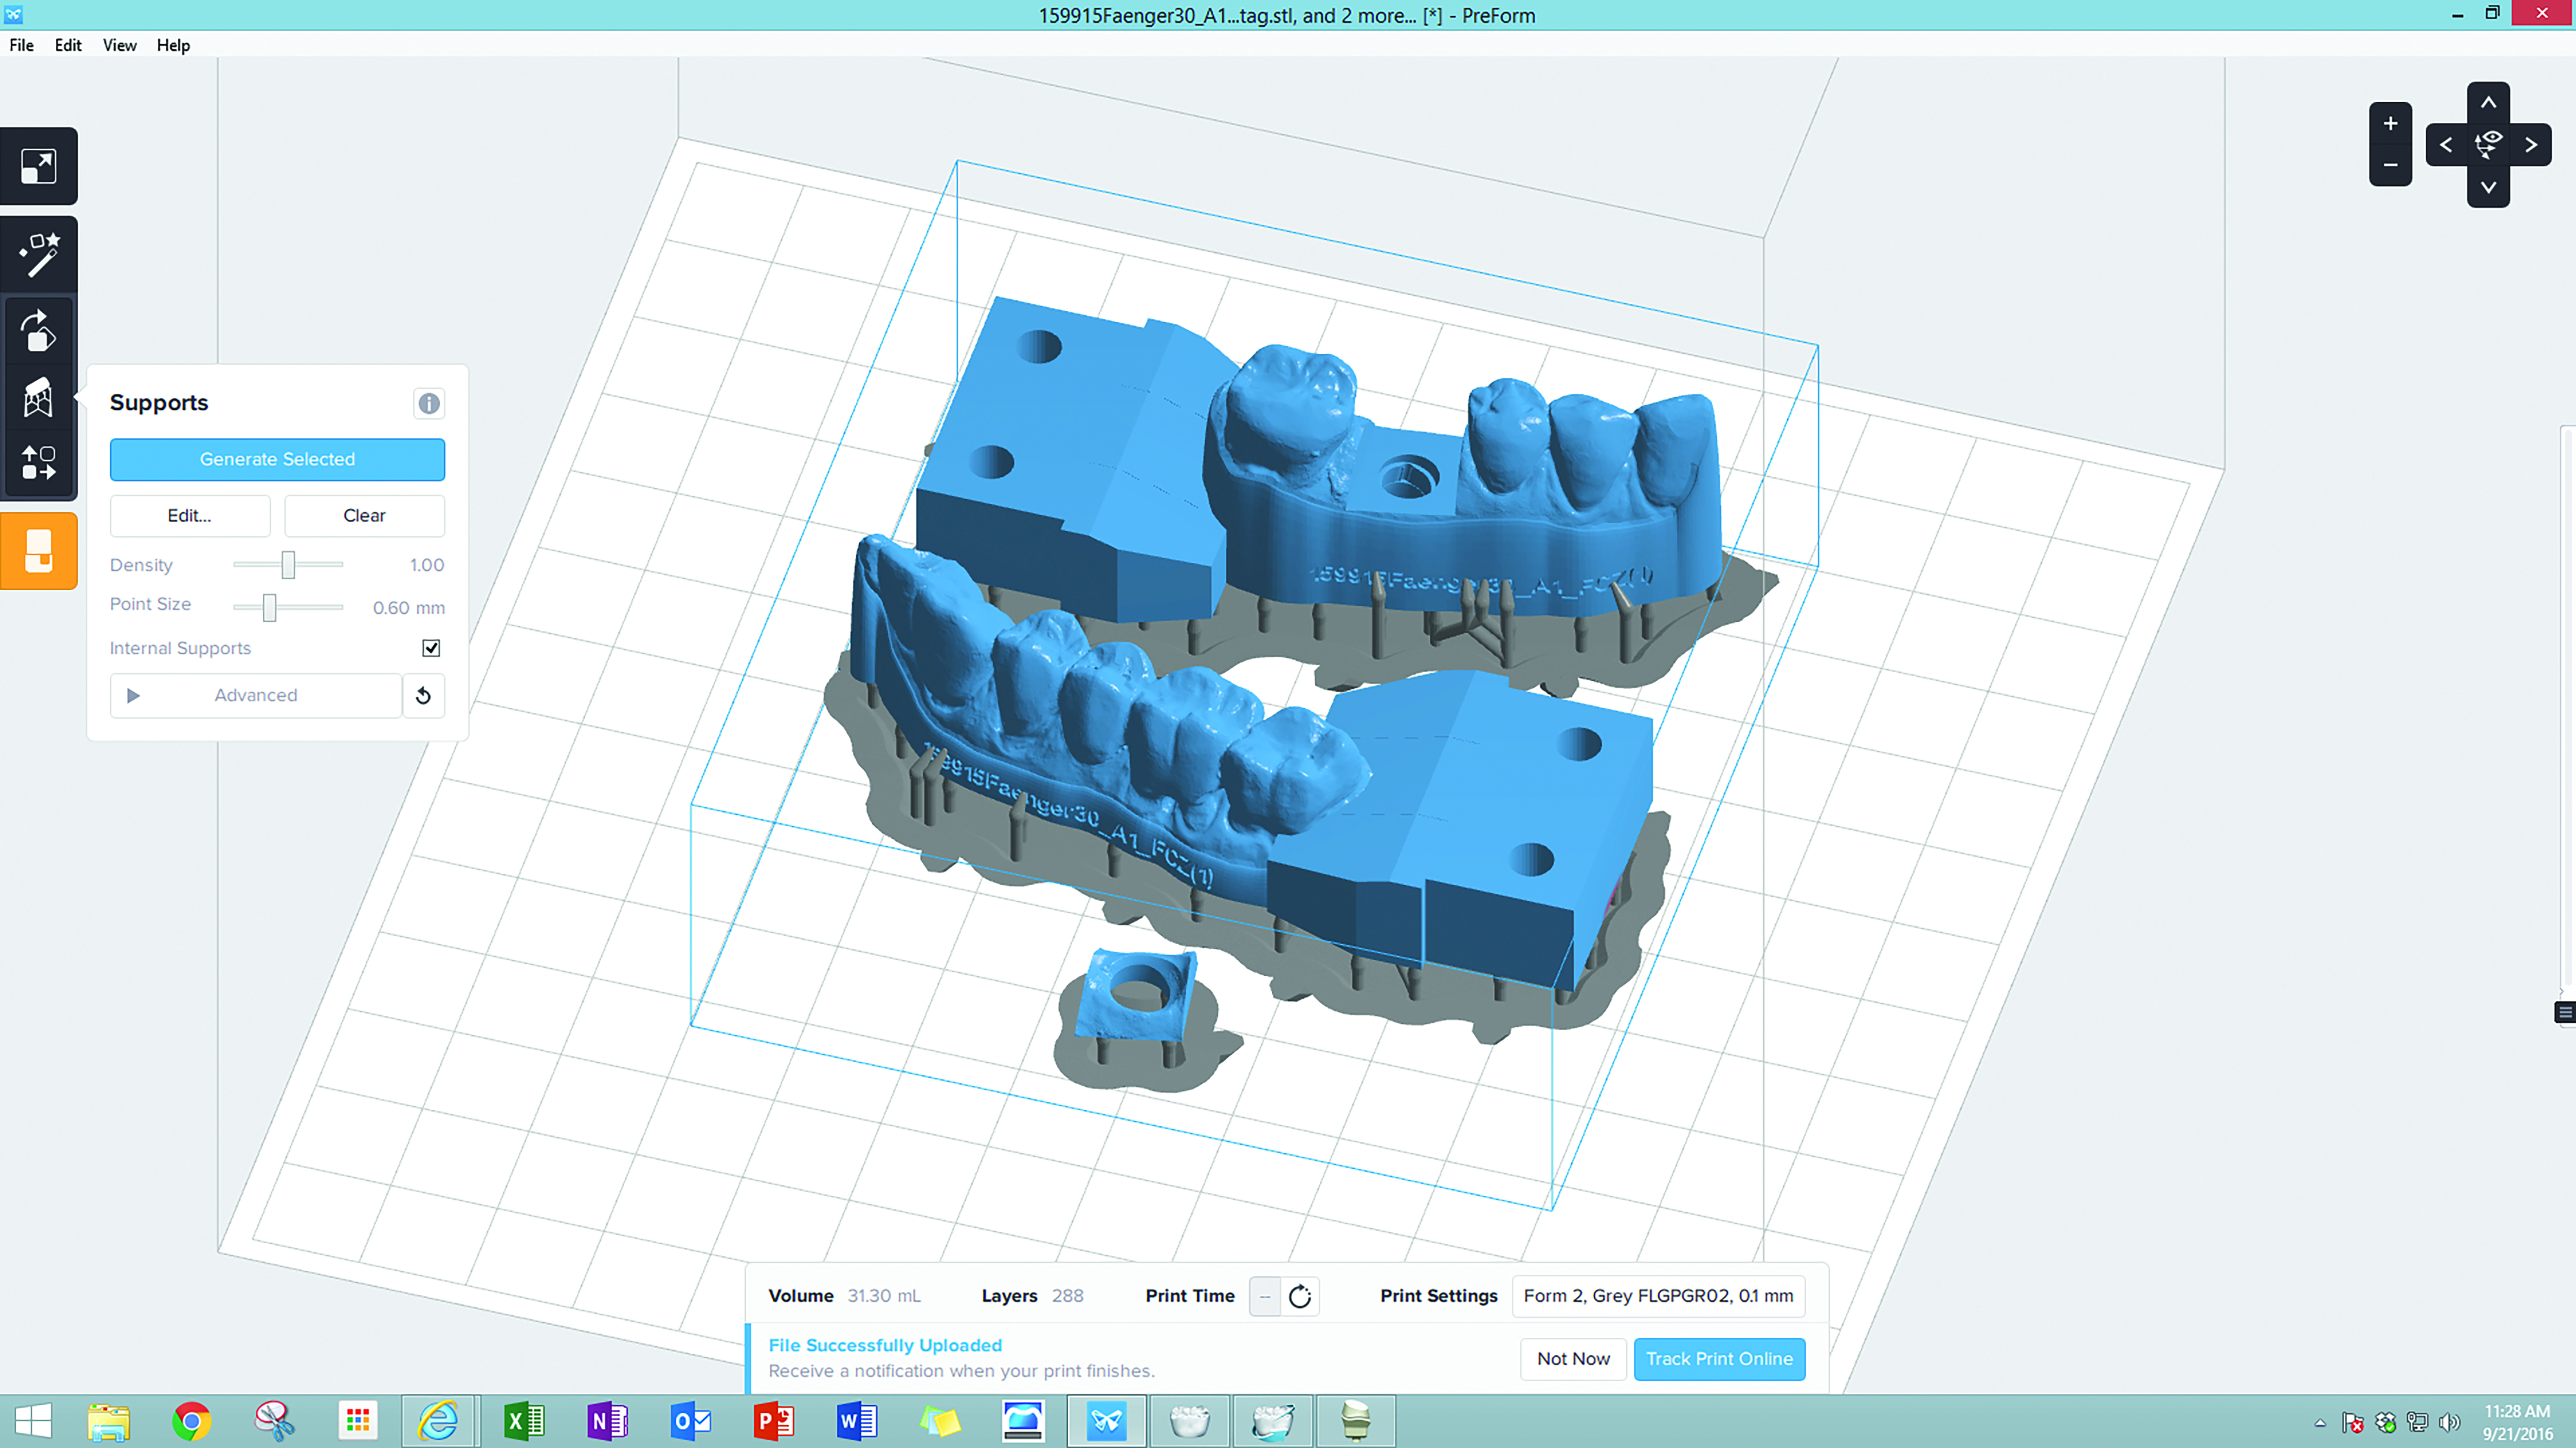This screenshot has width=2576, height=1448.
Task: Uncheck the Internal Supports checkbox
Action: (431, 649)
